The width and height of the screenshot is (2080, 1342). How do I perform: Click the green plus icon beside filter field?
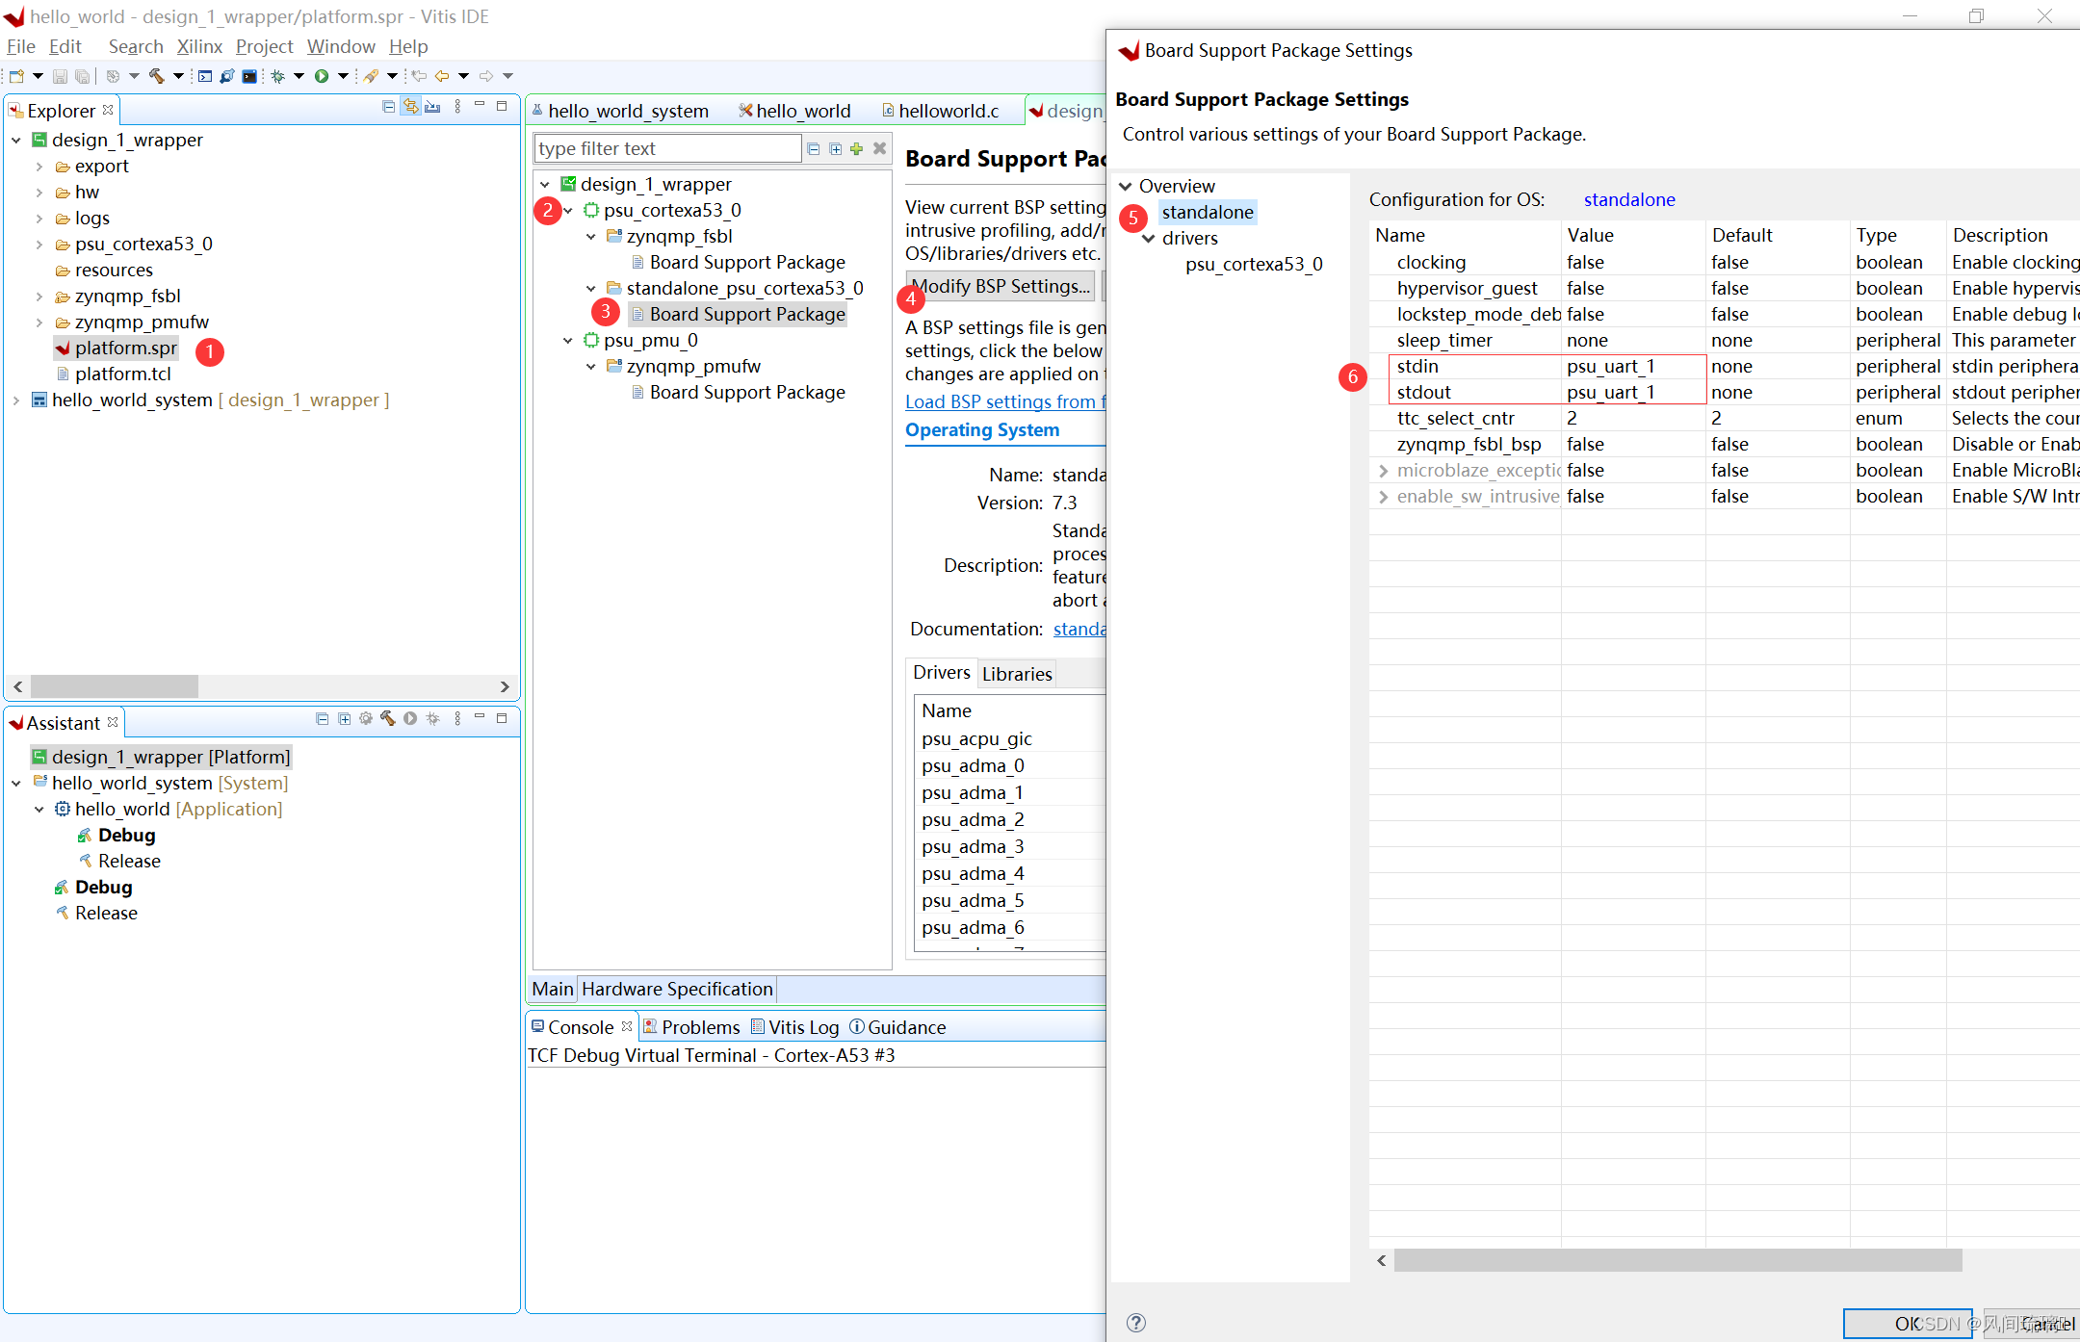pyautogui.click(x=856, y=148)
